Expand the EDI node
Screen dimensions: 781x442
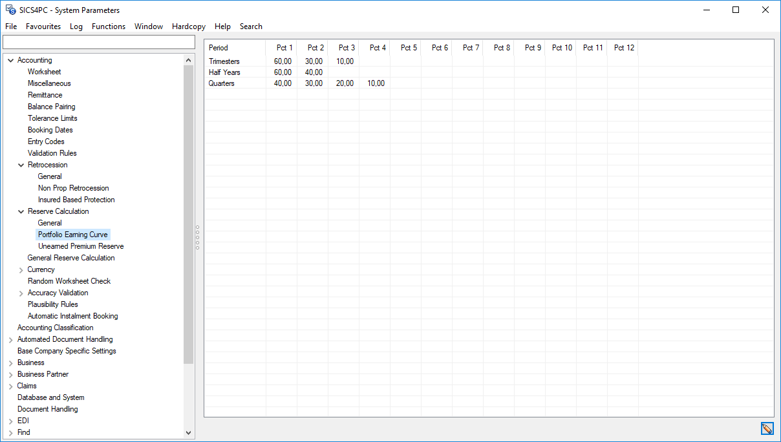click(x=10, y=420)
